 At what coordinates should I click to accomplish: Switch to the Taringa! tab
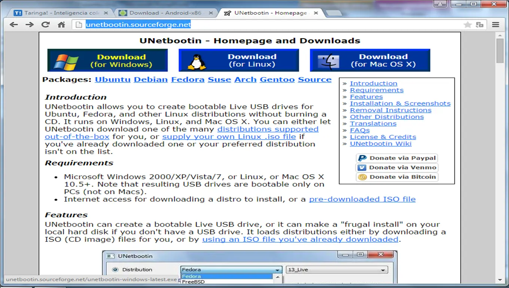click(x=61, y=13)
